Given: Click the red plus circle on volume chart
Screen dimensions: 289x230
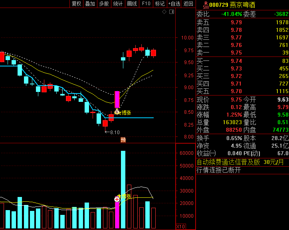Looking at the screenshot, I should tap(117, 199).
